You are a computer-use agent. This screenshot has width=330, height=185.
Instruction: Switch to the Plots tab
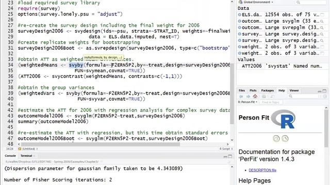point(253,90)
